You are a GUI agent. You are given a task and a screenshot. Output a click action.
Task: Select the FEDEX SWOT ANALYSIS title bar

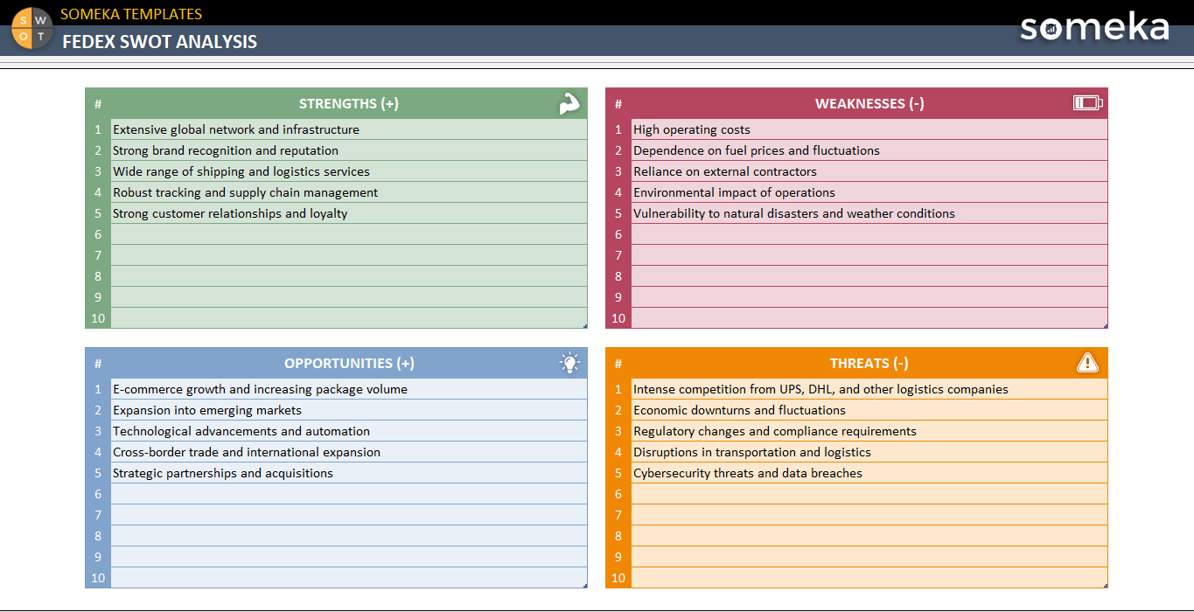(x=158, y=40)
